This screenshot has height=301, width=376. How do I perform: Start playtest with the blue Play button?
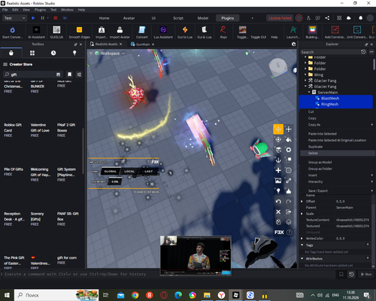33,18
